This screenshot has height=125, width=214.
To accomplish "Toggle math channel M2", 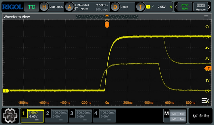I will point(174,119).
